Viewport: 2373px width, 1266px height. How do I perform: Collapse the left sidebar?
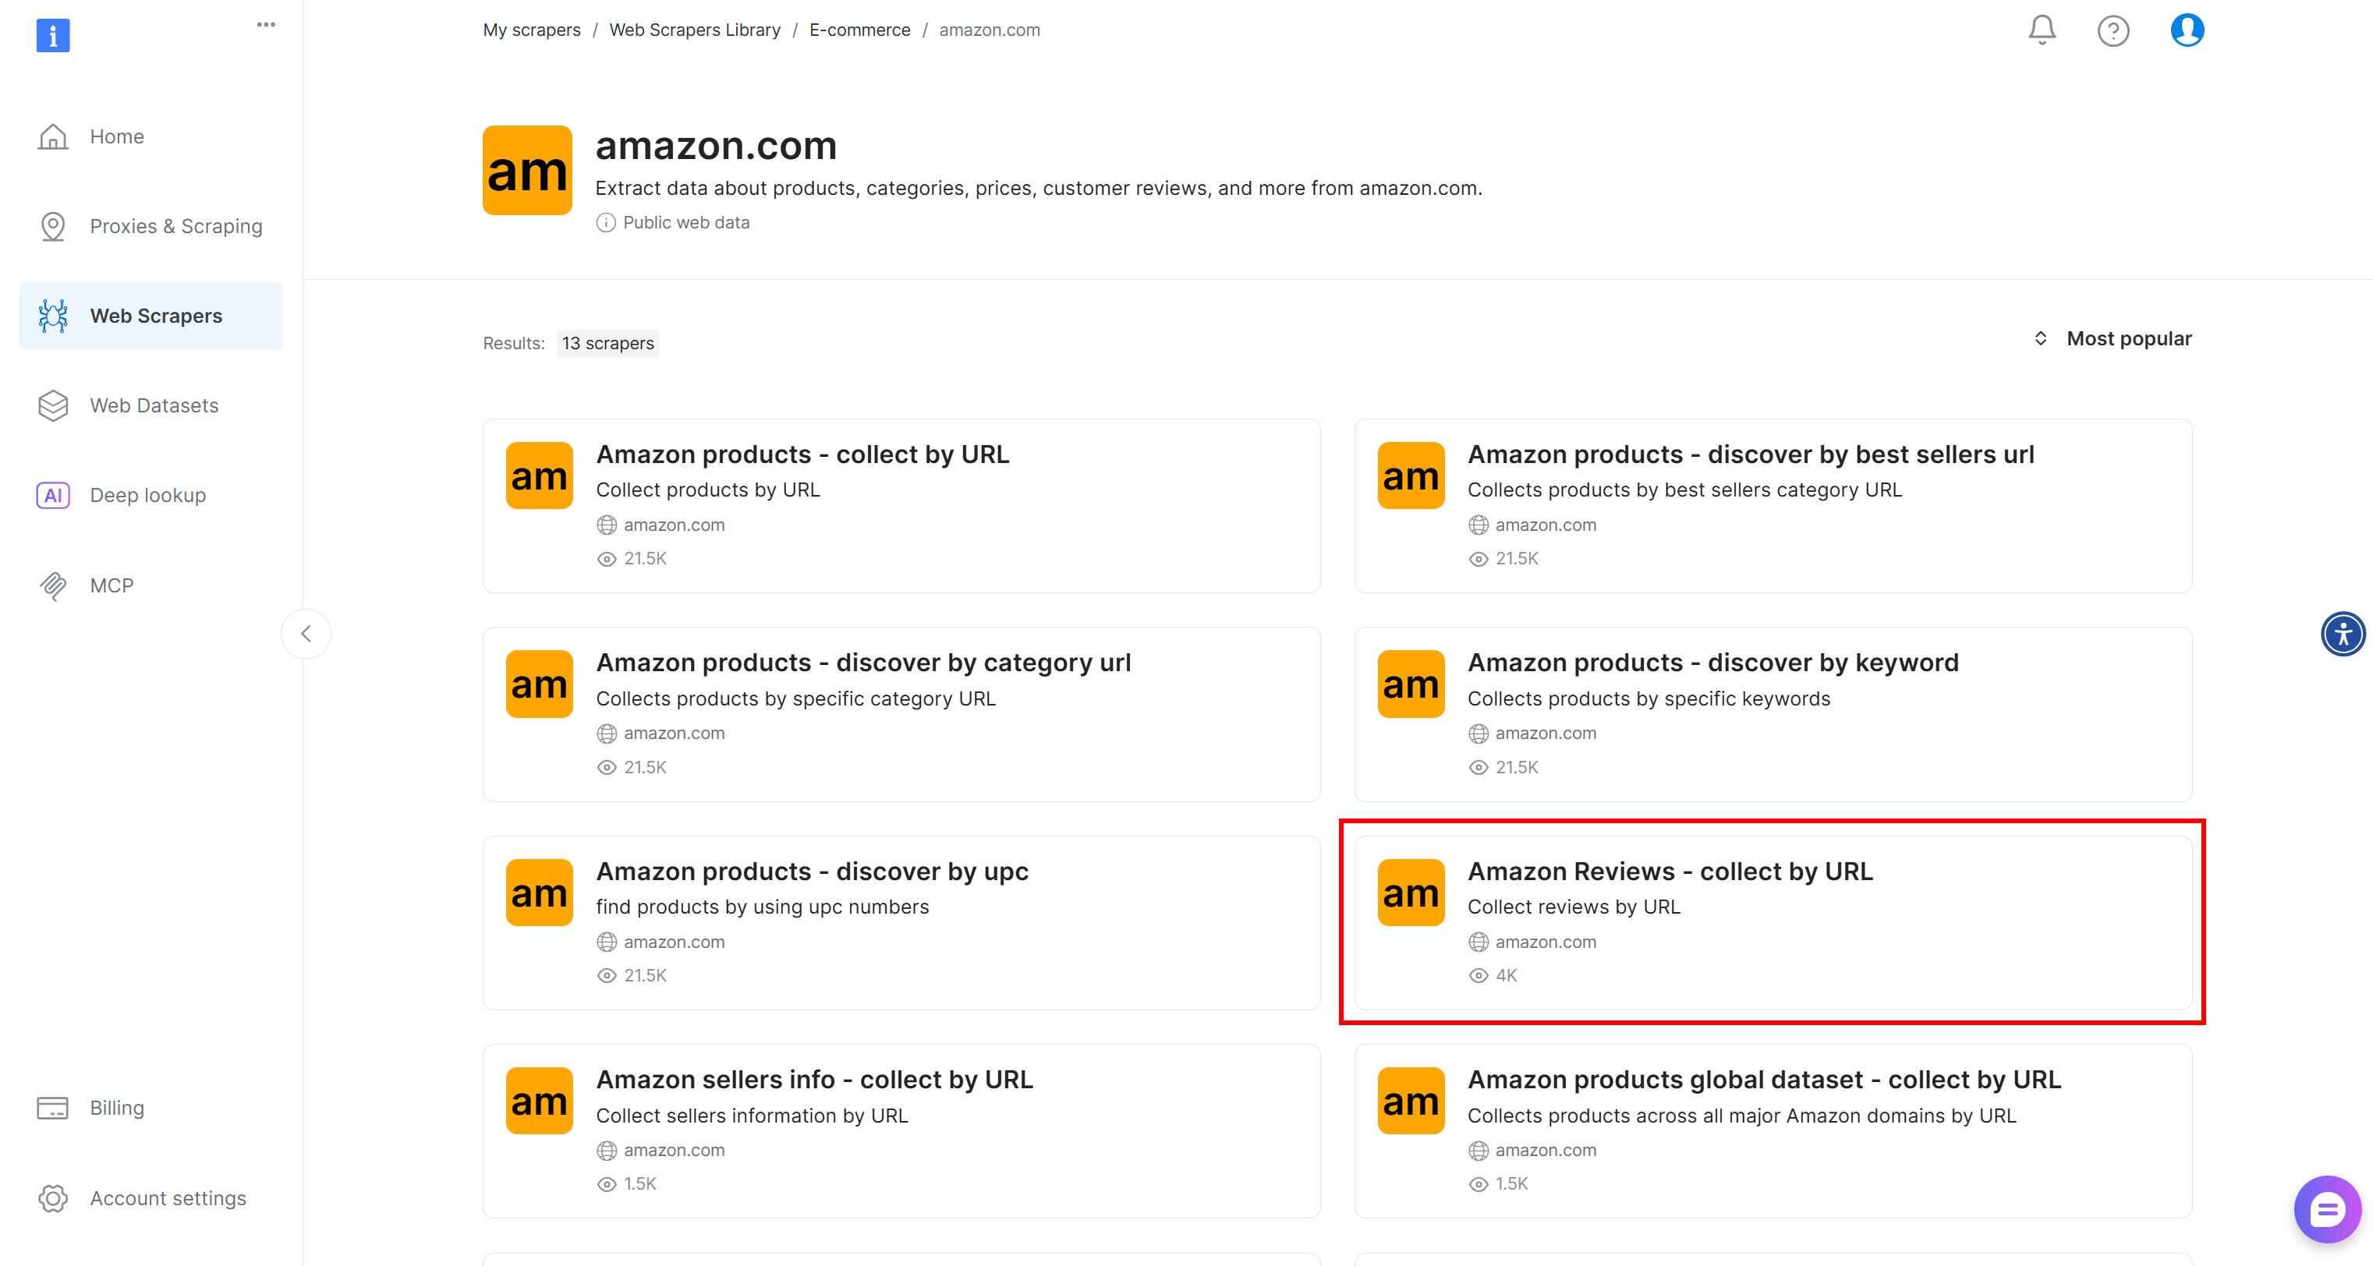[x=306, y=634]
